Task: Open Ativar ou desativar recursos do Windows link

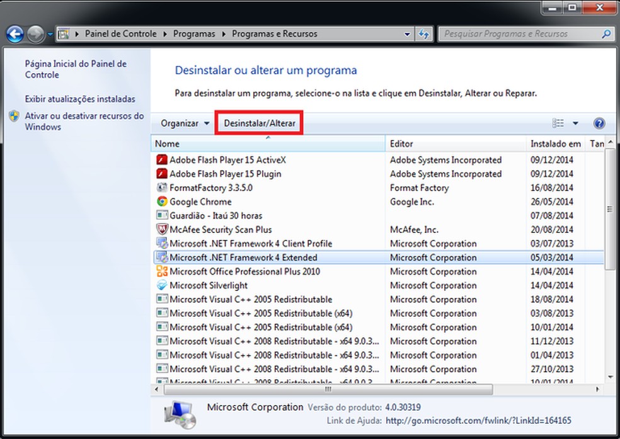Action: pos(84,122)
